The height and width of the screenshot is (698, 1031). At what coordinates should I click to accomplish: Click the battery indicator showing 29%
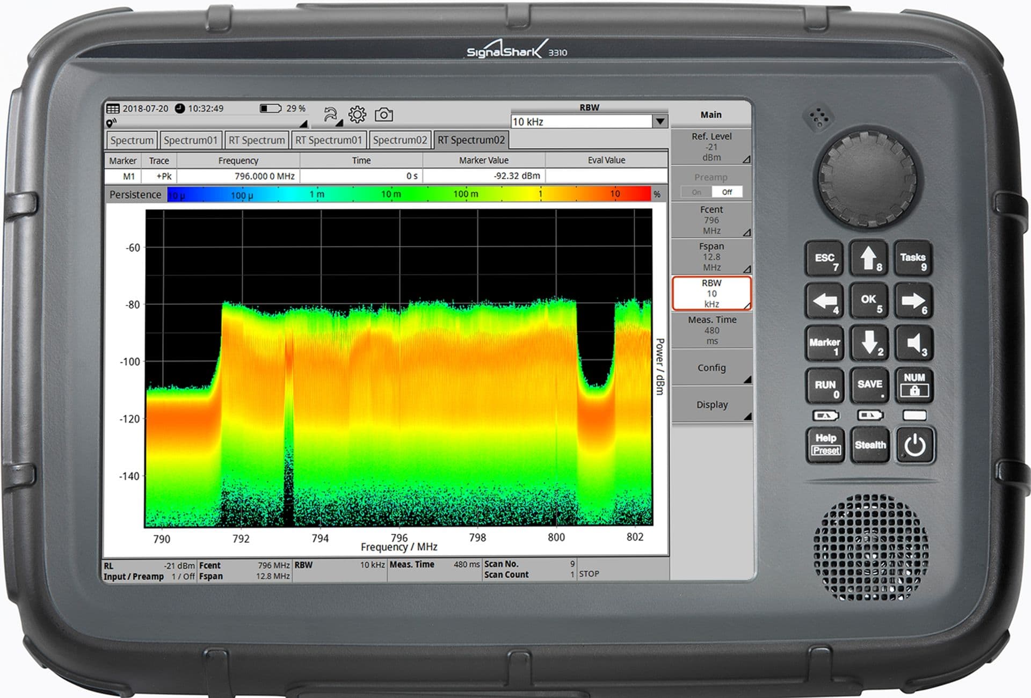click(x=271, y=108)
